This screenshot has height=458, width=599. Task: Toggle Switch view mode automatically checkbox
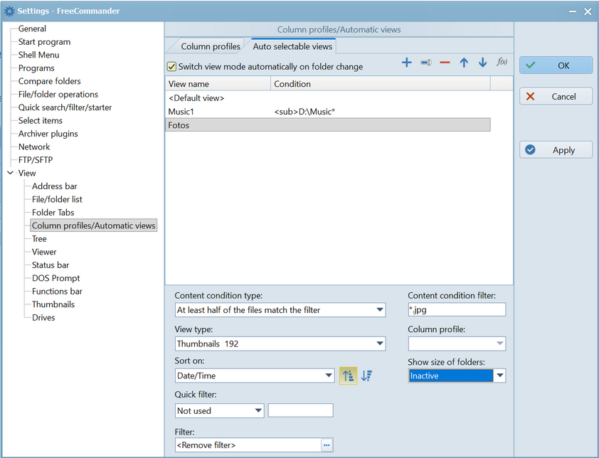pyautogui.click(x=171, y=67)
